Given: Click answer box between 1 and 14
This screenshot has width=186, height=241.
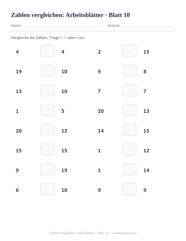Looking at the screenshot, I should click(x=130, y=169).
